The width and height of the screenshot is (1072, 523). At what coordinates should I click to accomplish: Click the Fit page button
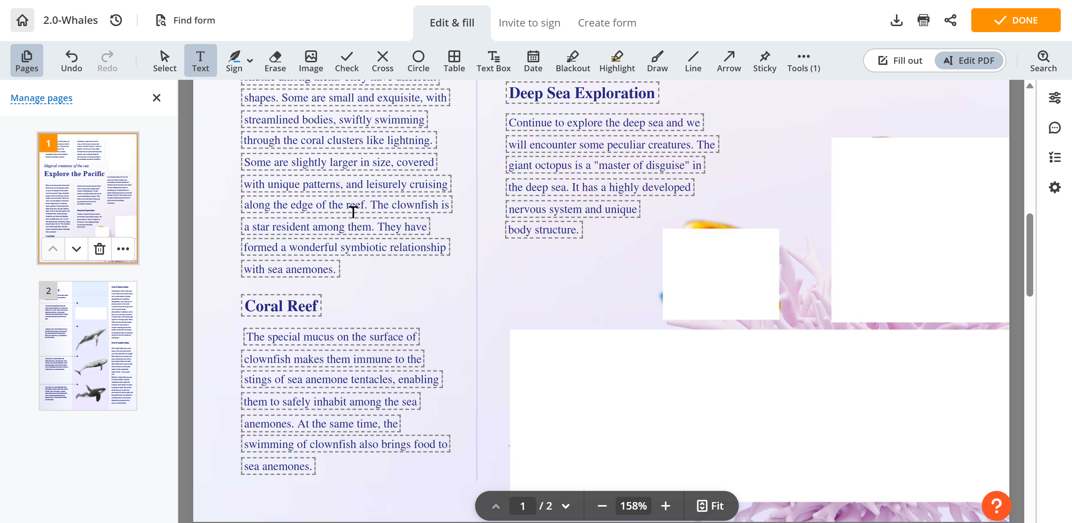(x=710, y=506)
